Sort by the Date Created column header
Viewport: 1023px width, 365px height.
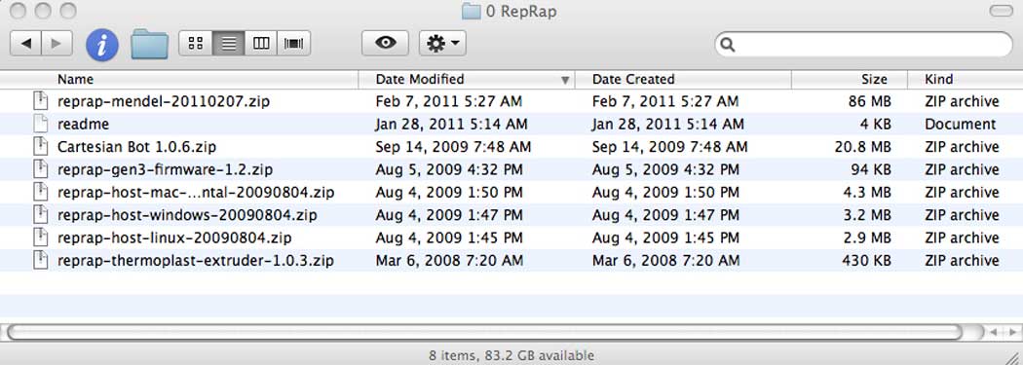(683, 80)
